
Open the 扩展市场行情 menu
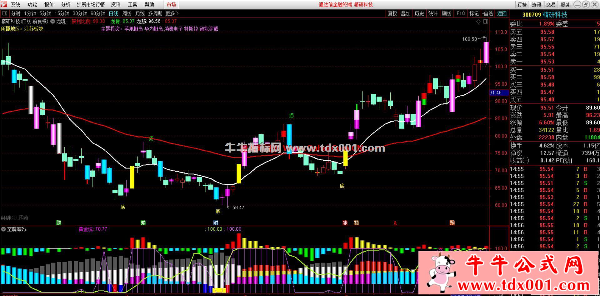click(91, 4)
